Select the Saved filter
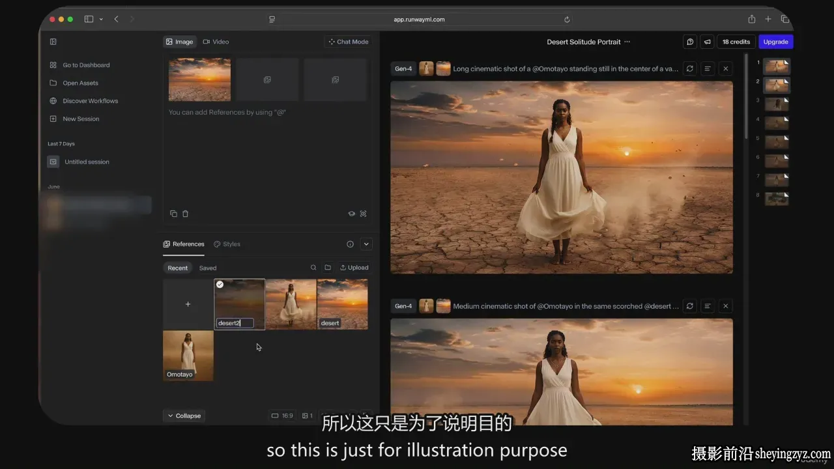Screen dimensions: 834x469 point(208,268)
